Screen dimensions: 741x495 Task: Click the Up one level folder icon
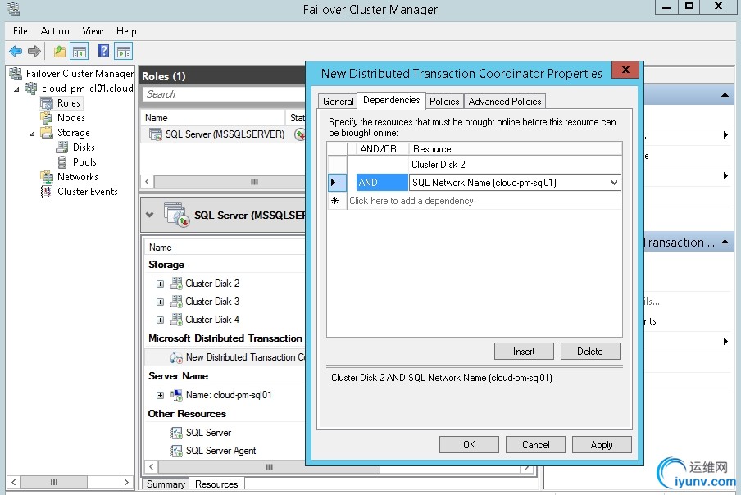pyautogui.click(x=60, y=51)
